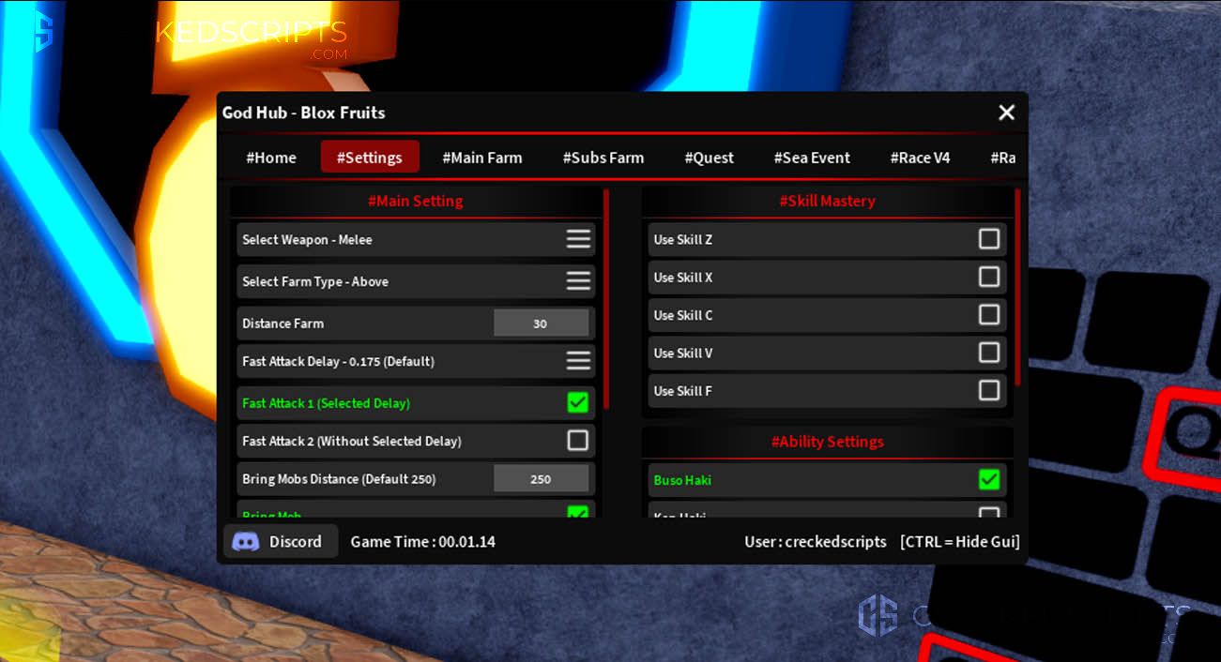Open the Select Weapon dropdown menu icon
The image size is (1221, 662).
(578, 239)
